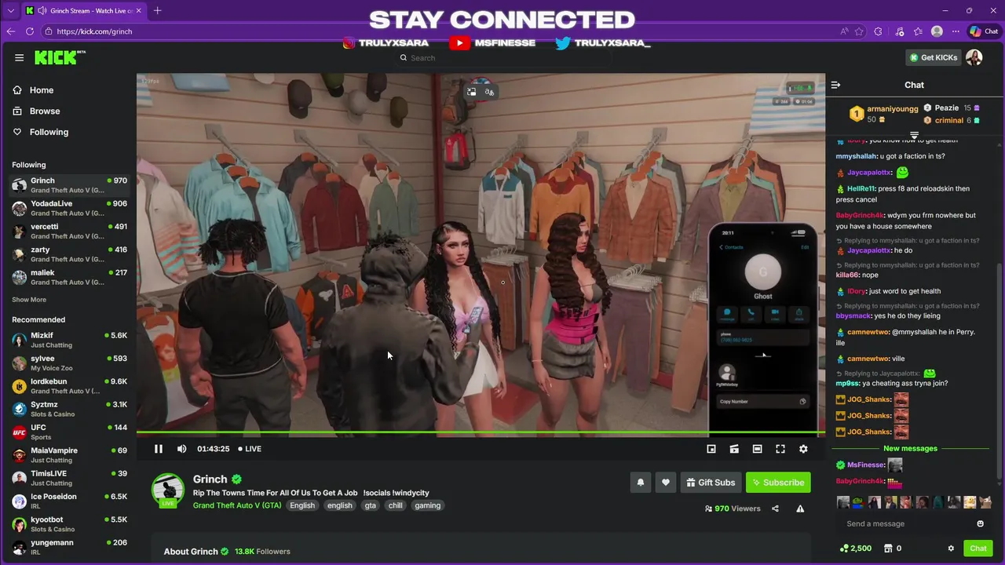This screenshot has width=1005, height=565.
Task: Expand the chat leaderboard chevron
Action: [x=914, y=136]
